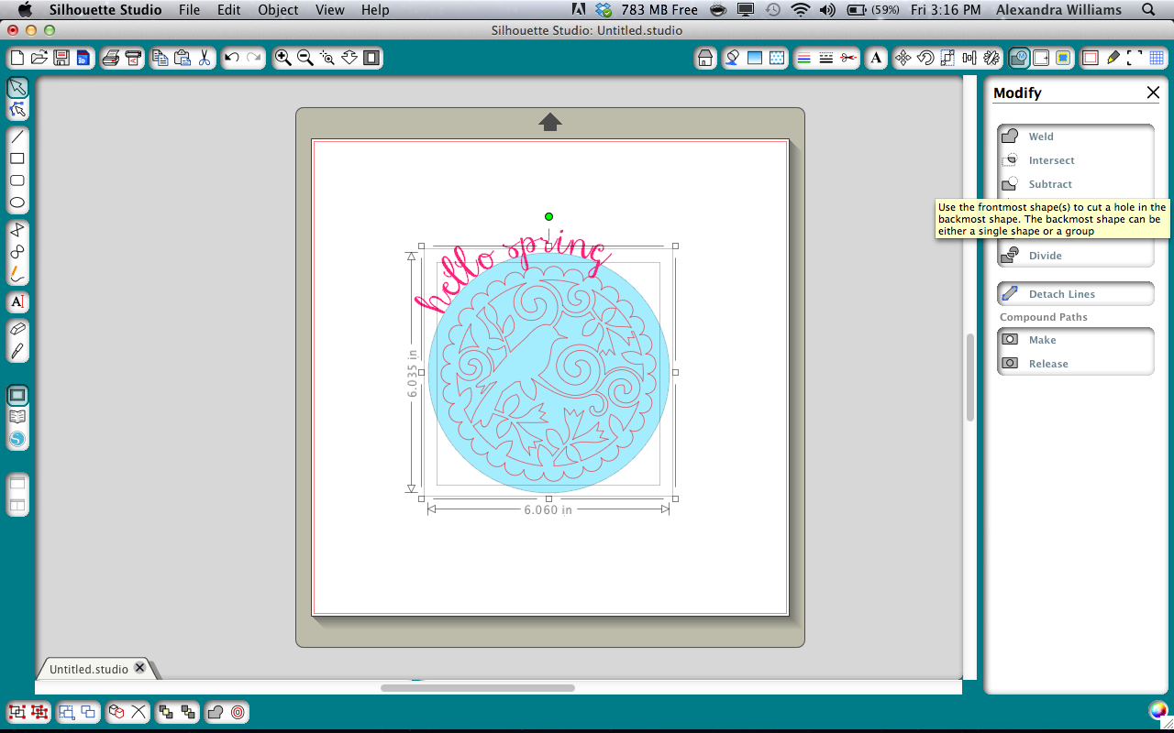Click the Offset target icon in bottom toolbar
This screenshot has height=733, width=1174.
point(238,711)
